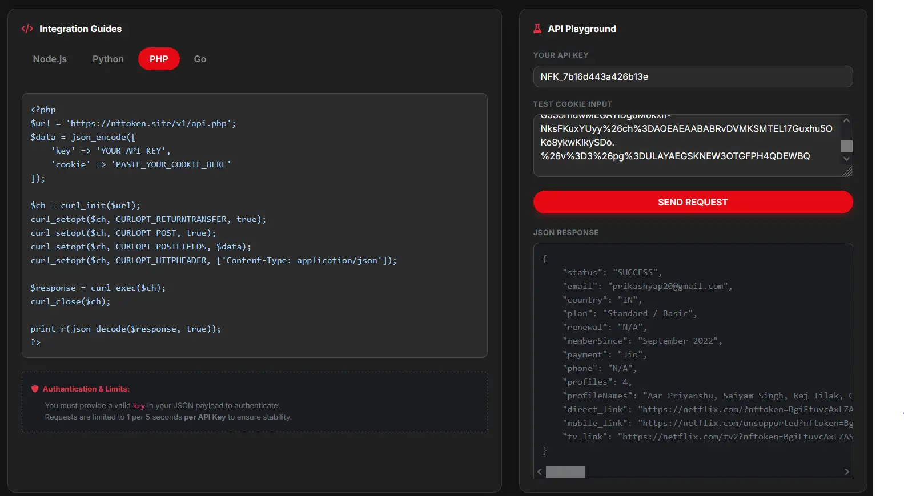Click the Integration Guides code icon
This screenshot has height=496, width=904.
27,29
